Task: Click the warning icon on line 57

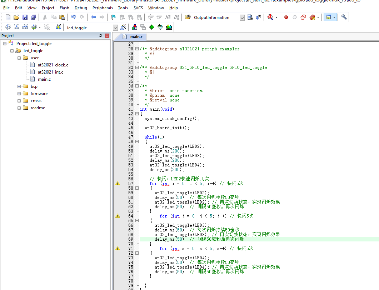Action: (x=118, y=184)
